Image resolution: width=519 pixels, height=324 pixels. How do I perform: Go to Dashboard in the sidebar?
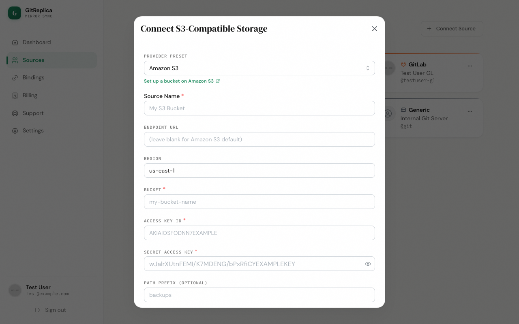pos(51,43)
